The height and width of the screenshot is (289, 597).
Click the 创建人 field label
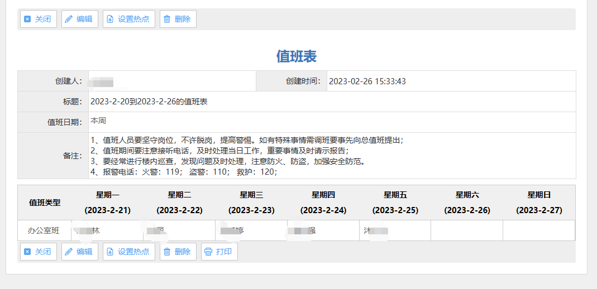click(x=69, y=81)
